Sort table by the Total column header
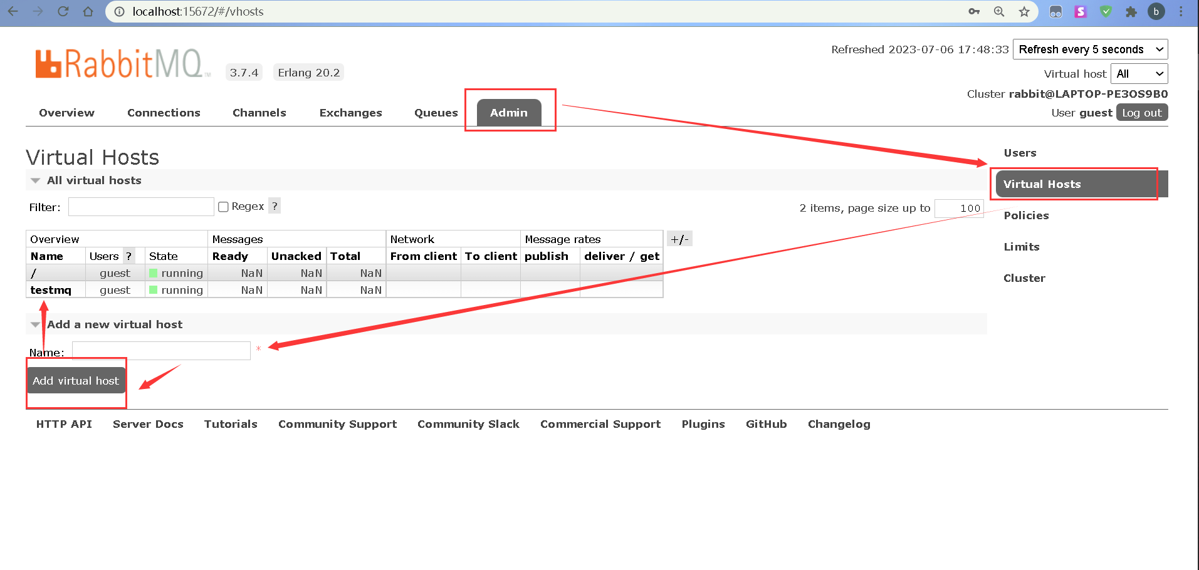 click(345, 256)
